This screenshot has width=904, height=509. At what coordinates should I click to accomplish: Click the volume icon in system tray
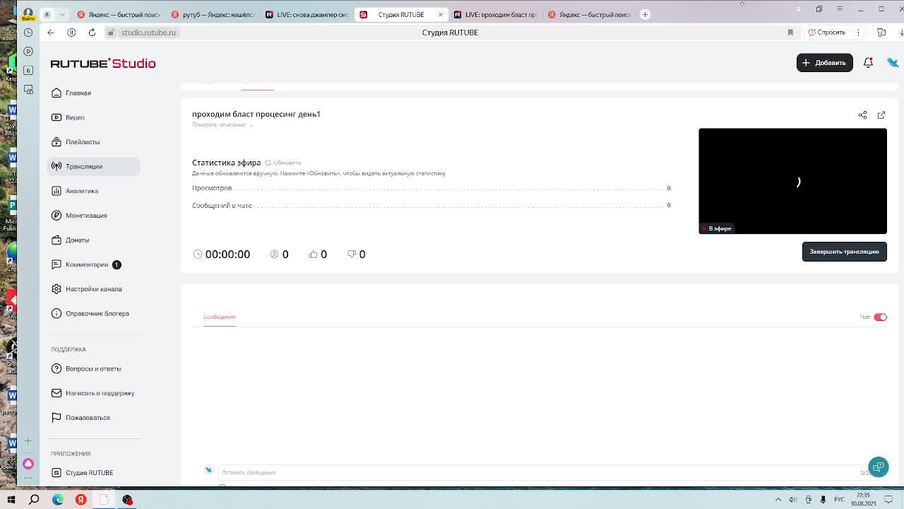click(x=793, y=500)
